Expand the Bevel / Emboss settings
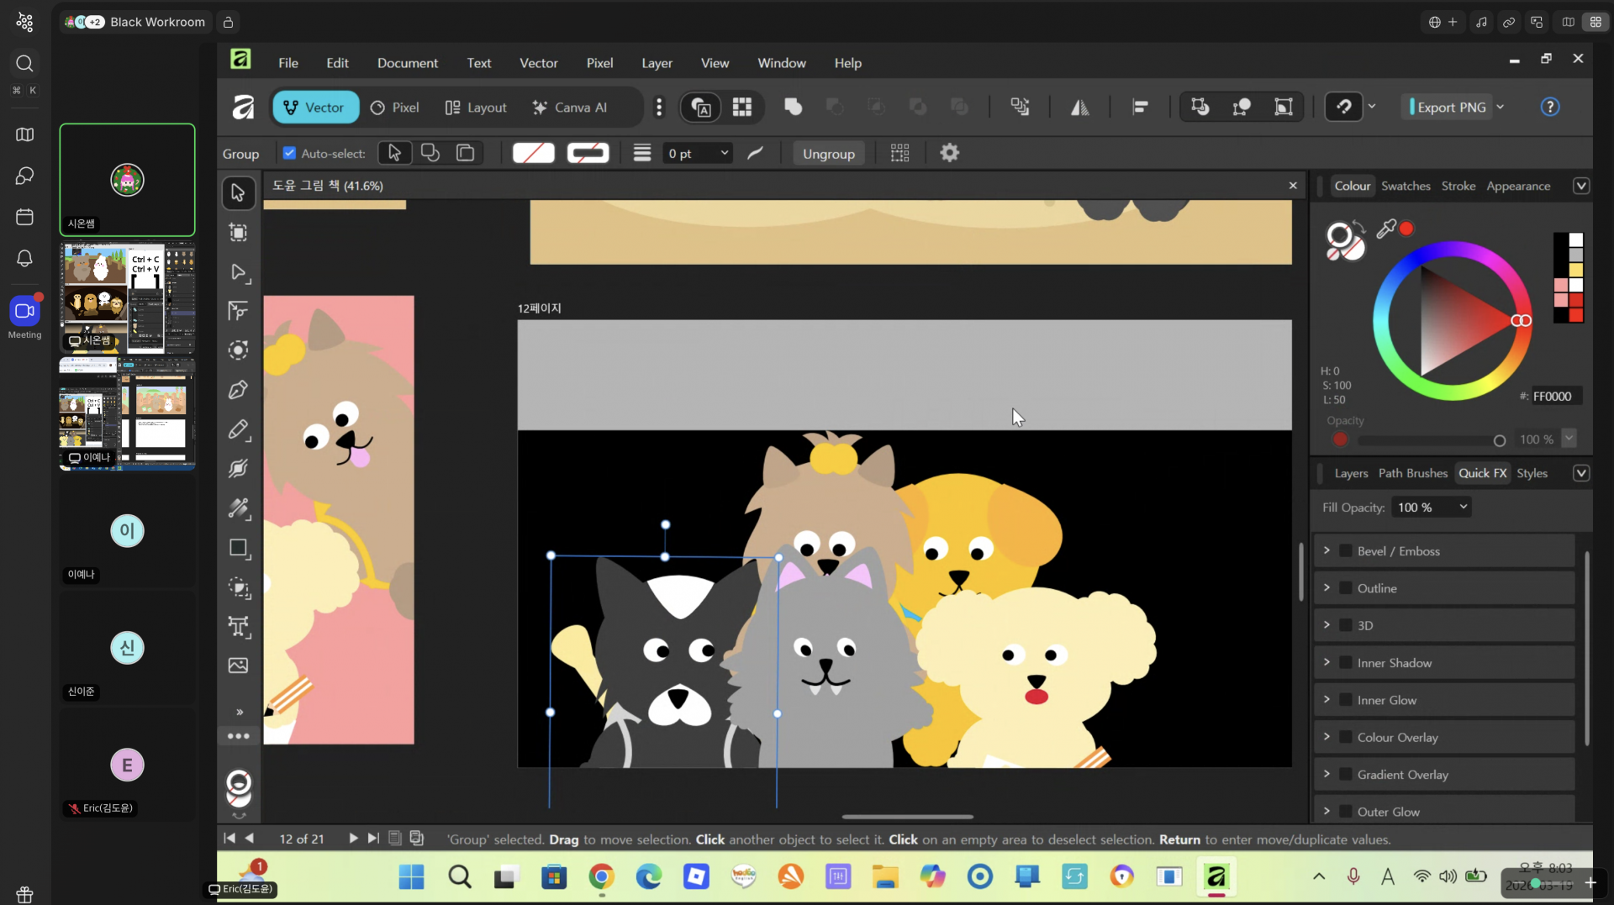 [1327, 550]
